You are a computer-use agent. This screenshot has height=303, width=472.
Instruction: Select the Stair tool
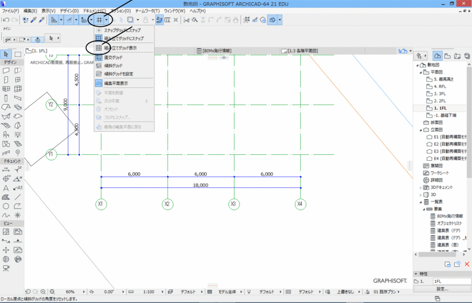tap(18, 144)
